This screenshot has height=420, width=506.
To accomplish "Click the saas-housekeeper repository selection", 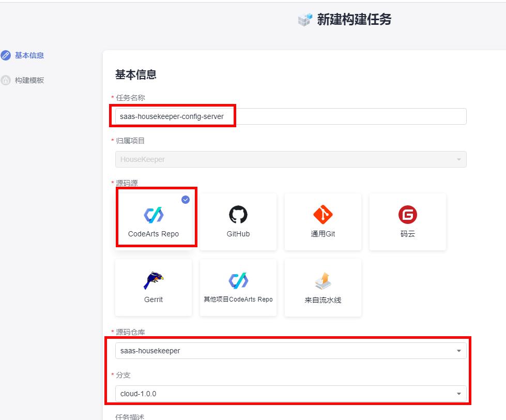I will tap(289, 350).
